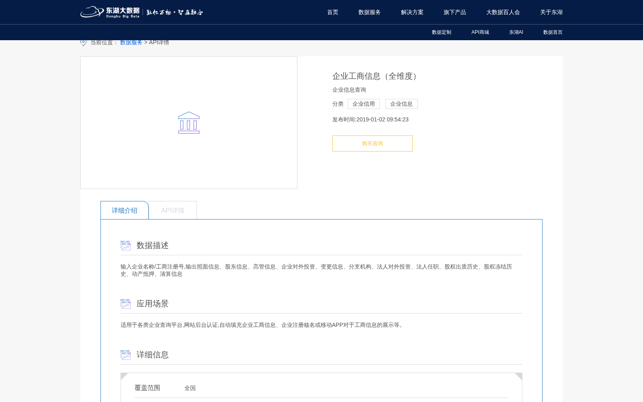This screenshot has height=402, width=643.
Task: Open the 首页 menu item
Action: pos(333,12)
